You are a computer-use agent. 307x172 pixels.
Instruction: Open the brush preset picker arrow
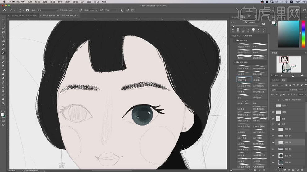[23, 10]
